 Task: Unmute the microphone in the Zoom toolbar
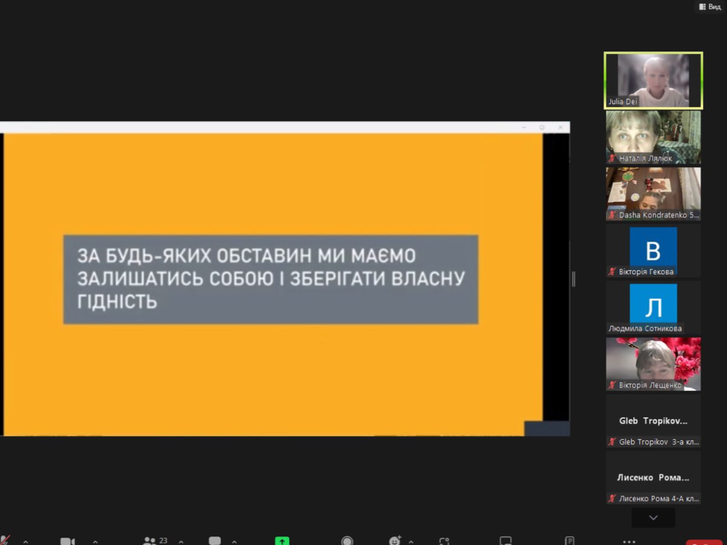(5, 540)
